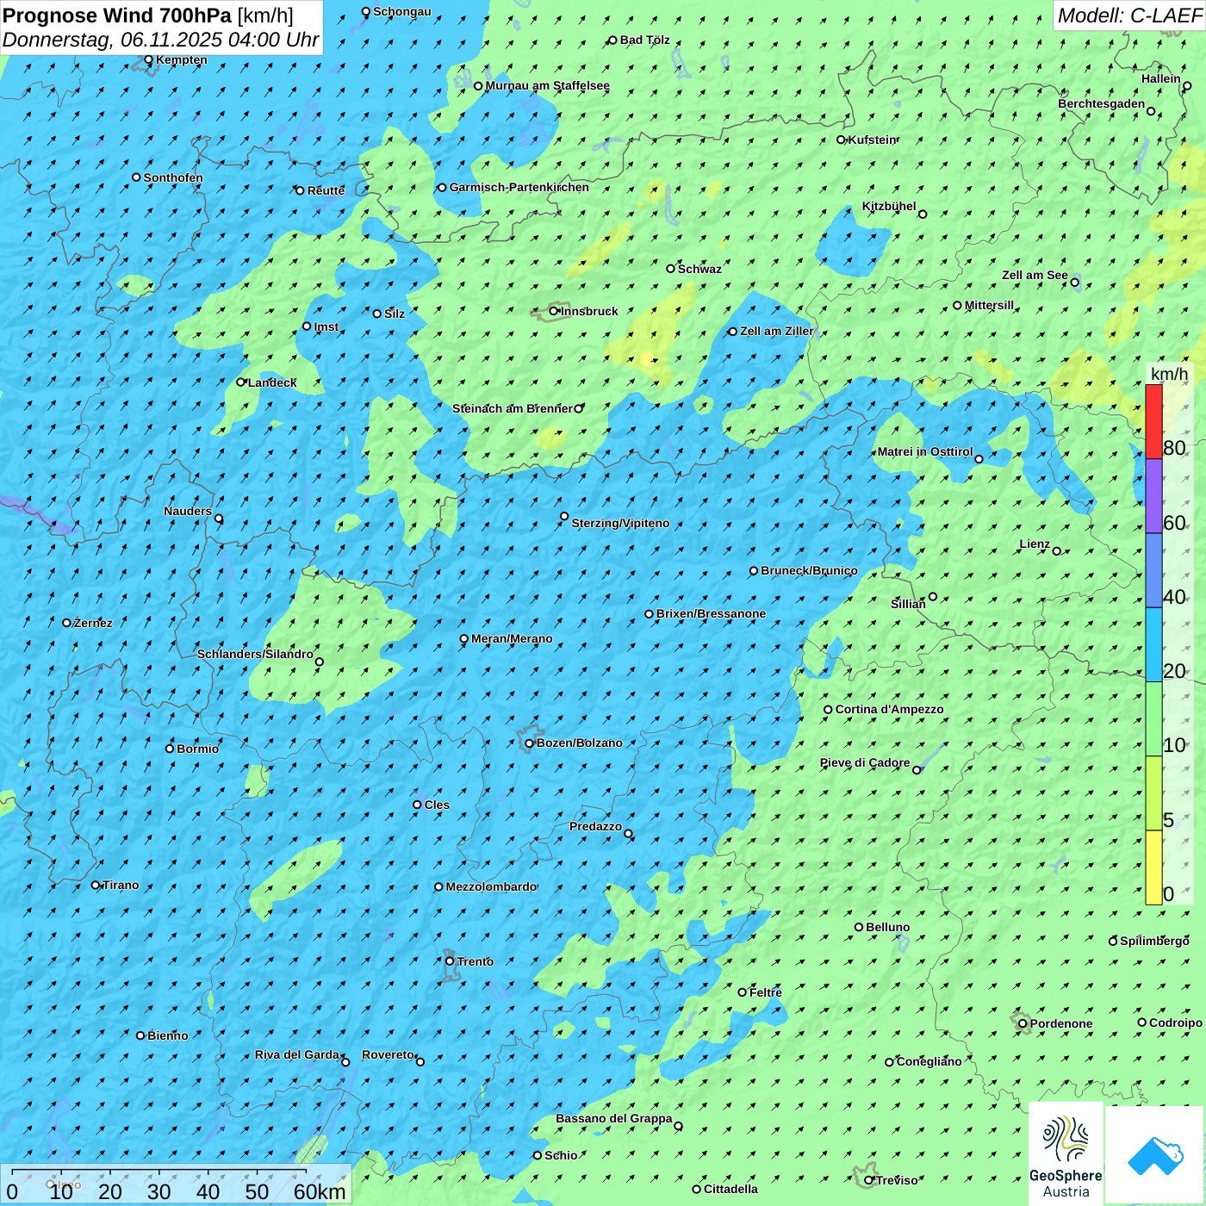The image size is (1206, 1206).
Task: Click the 'Prognose Wind 700hPa' title
Action: click(117, 16)
